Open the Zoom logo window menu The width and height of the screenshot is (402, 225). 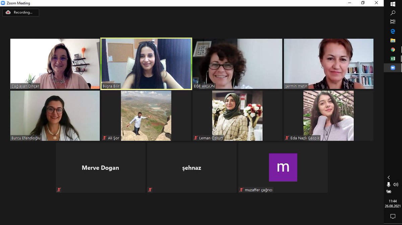coord(3,3)
